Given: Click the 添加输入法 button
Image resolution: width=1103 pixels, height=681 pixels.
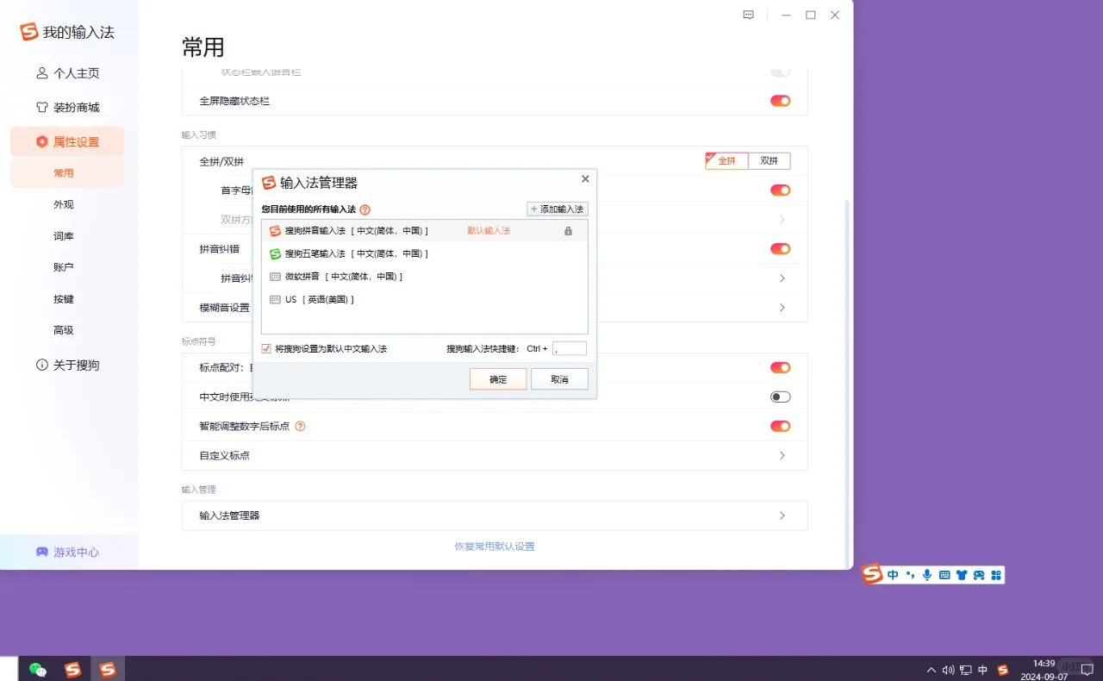Looking at the screenshot, I should click(x=558, y=209).
